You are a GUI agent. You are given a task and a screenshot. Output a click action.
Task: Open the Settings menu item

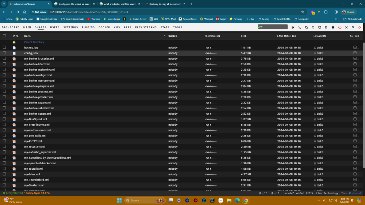(70, 27)
